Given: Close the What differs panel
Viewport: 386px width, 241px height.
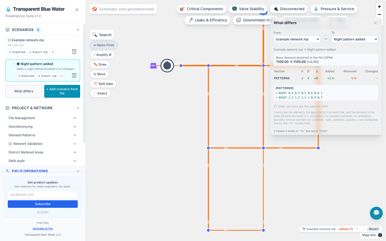Looking at the screenshot, I should 376,23.
